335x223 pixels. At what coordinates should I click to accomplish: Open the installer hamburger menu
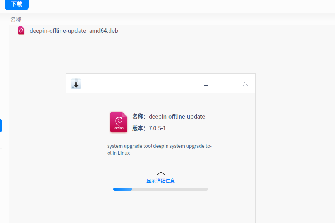(x=206, y=84)
